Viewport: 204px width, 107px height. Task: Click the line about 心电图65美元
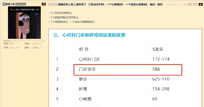pyautogui.click(x=72, y=22)
